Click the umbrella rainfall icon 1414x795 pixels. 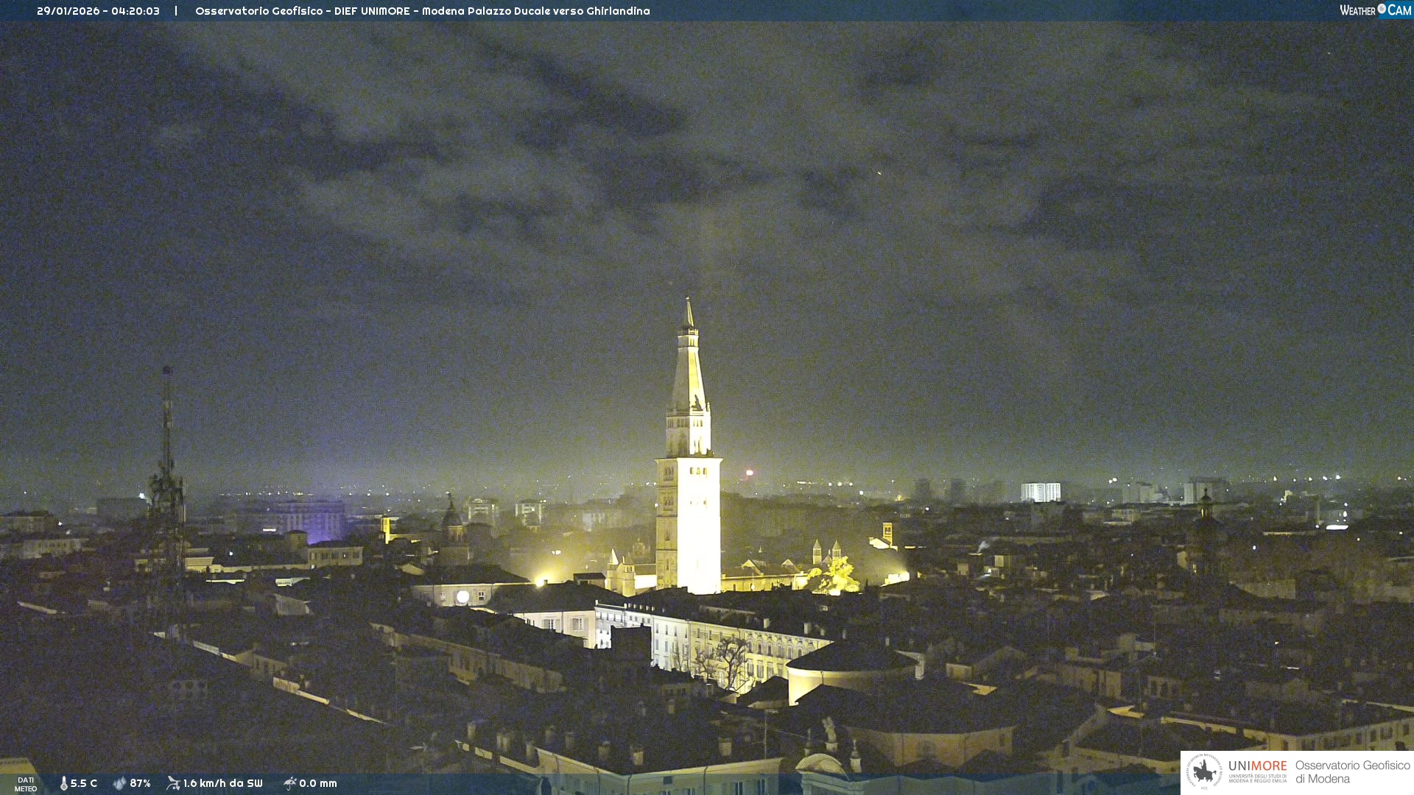click(289, 783)
